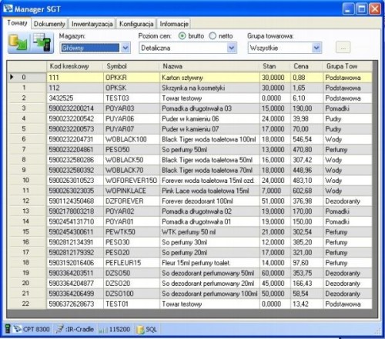The width and height of the screenshot is (385, 339).
Task: Click the IR-Cradle connection status icon
Action: pos(59,329)
